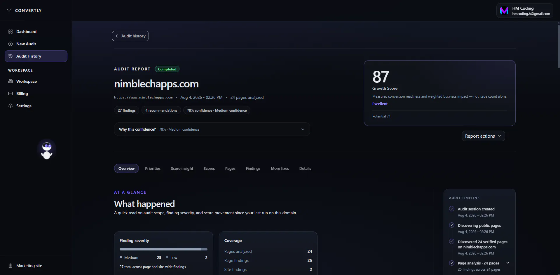Switch to the Overview tab
The width and height of the screenshot is (560, 275).
click(126, 168)
